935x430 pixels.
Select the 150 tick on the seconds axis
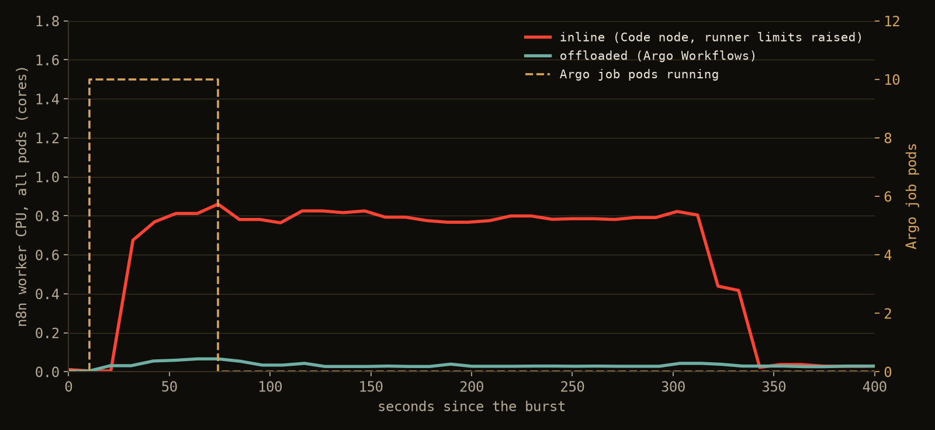click(x=371, y=387)
